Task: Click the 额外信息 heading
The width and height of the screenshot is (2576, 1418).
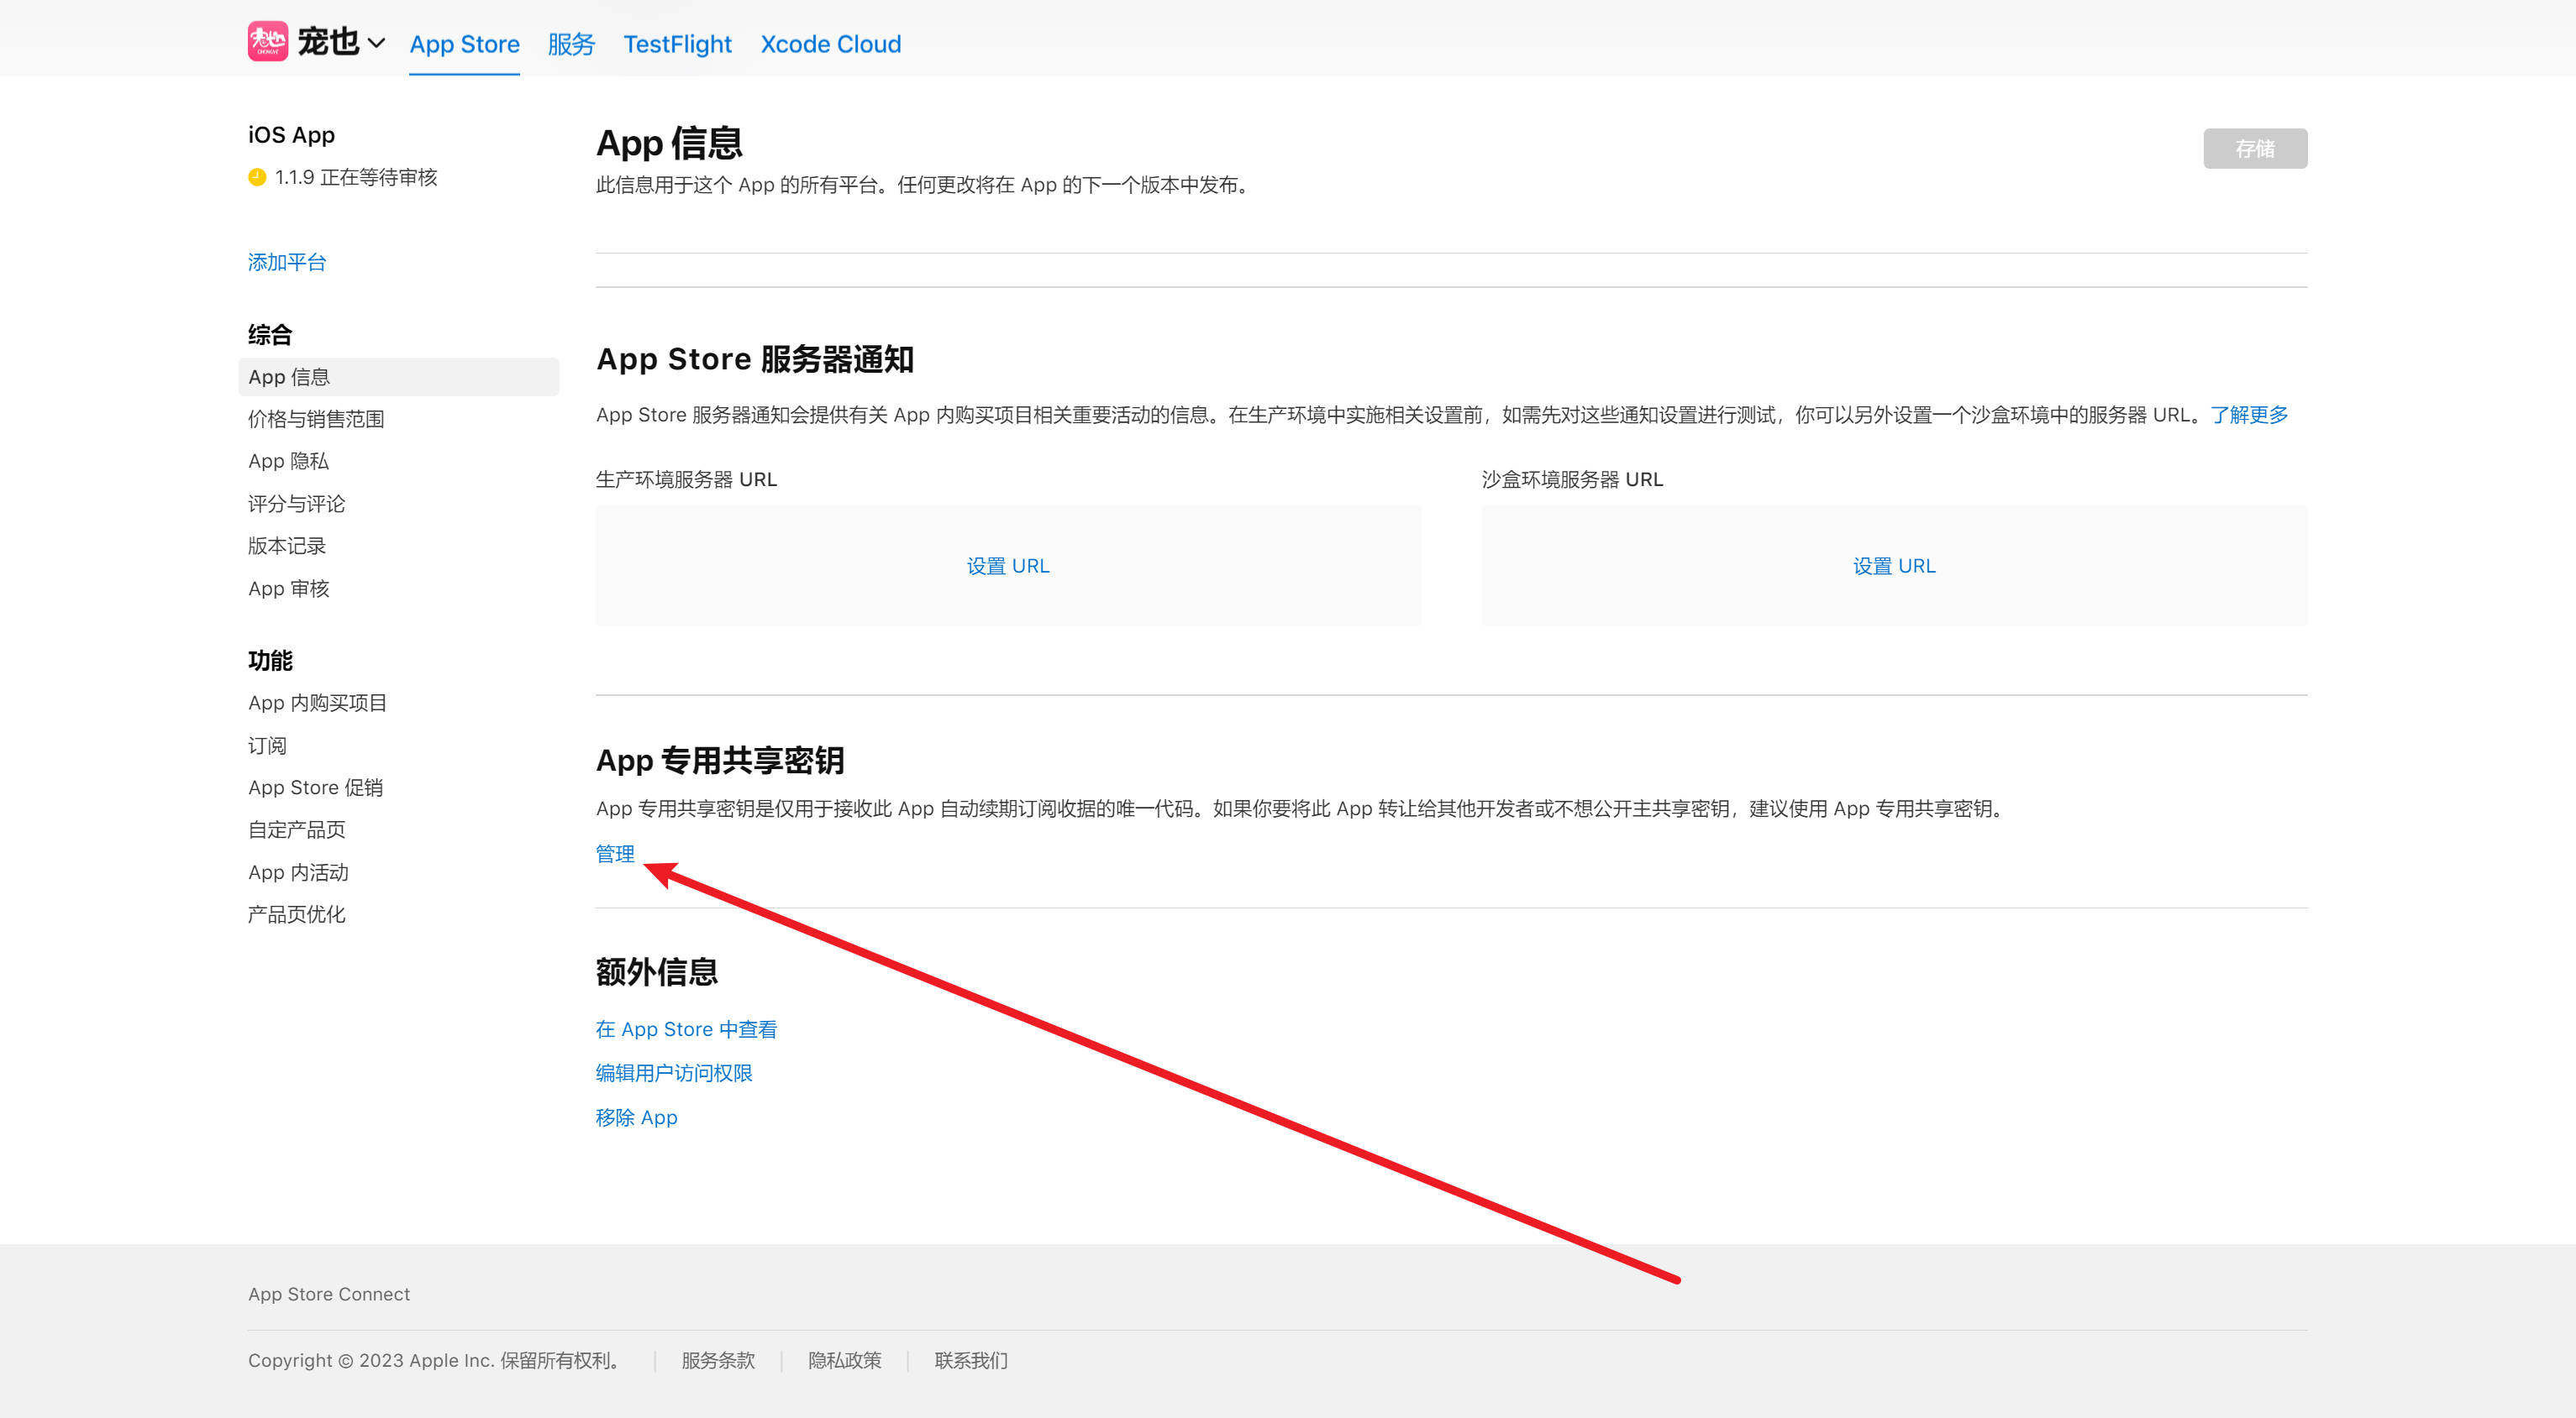Action: [657, 972]
